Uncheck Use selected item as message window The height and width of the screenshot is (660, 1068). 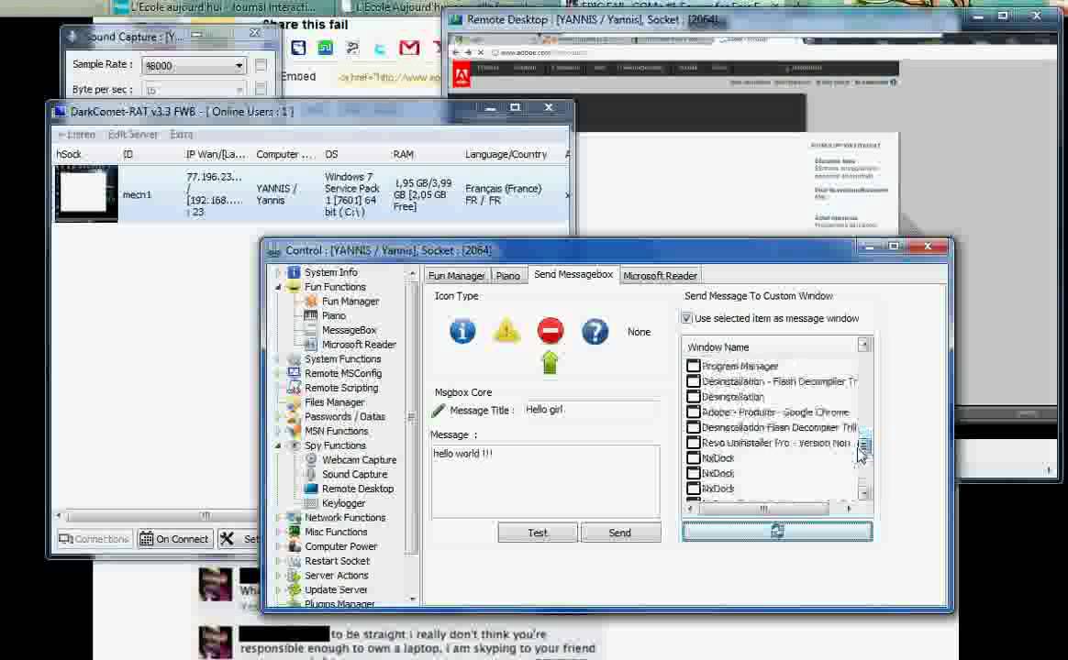pos(686,318)
